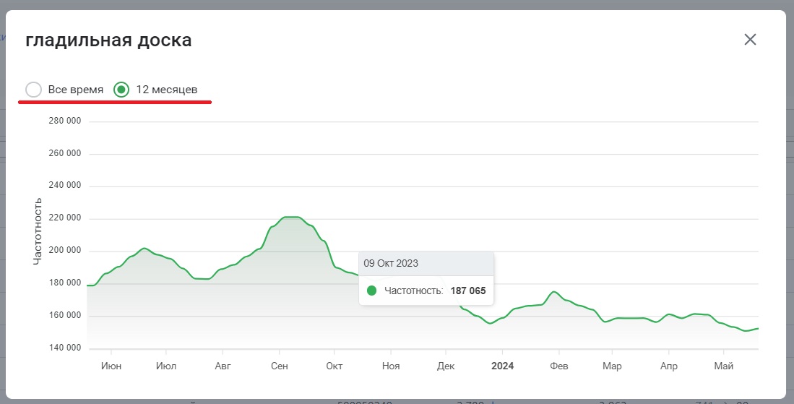
Task: Click the 220 000 y-axis label
Action: click(x=64, y=218)
